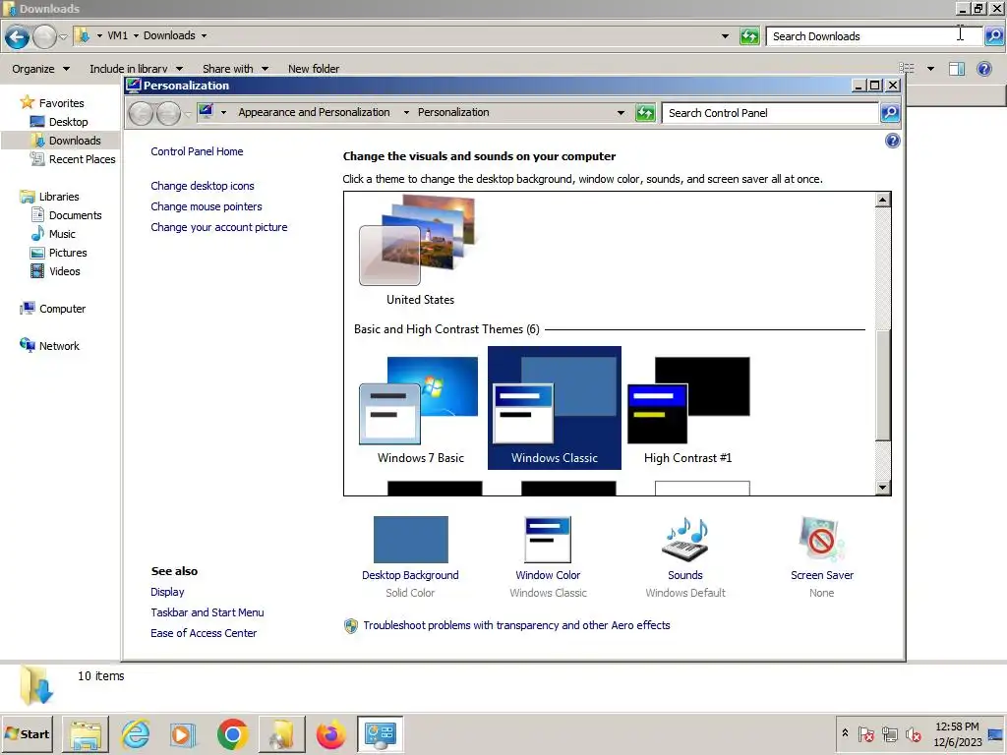1007x755 pixels.
Task: Show hidden tray icons arrow
Action: coord(845,732)
